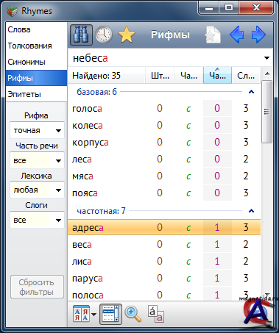279x333 pixels.
Task: Sort by the Сл... column header
Action: click(x=246, y=76)
